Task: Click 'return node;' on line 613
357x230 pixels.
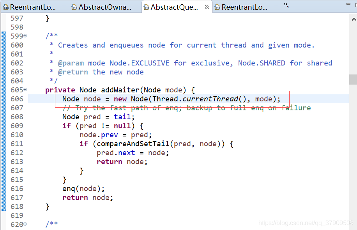Action: pyautogui.click(x=122, y=162)
